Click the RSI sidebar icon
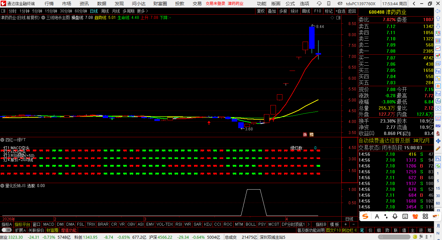The width and height of the screenshot is (442, 240). 438,126
